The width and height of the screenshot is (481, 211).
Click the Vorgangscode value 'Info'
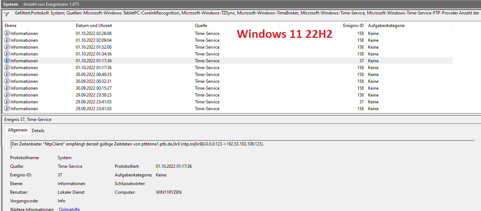pos(61,201)
